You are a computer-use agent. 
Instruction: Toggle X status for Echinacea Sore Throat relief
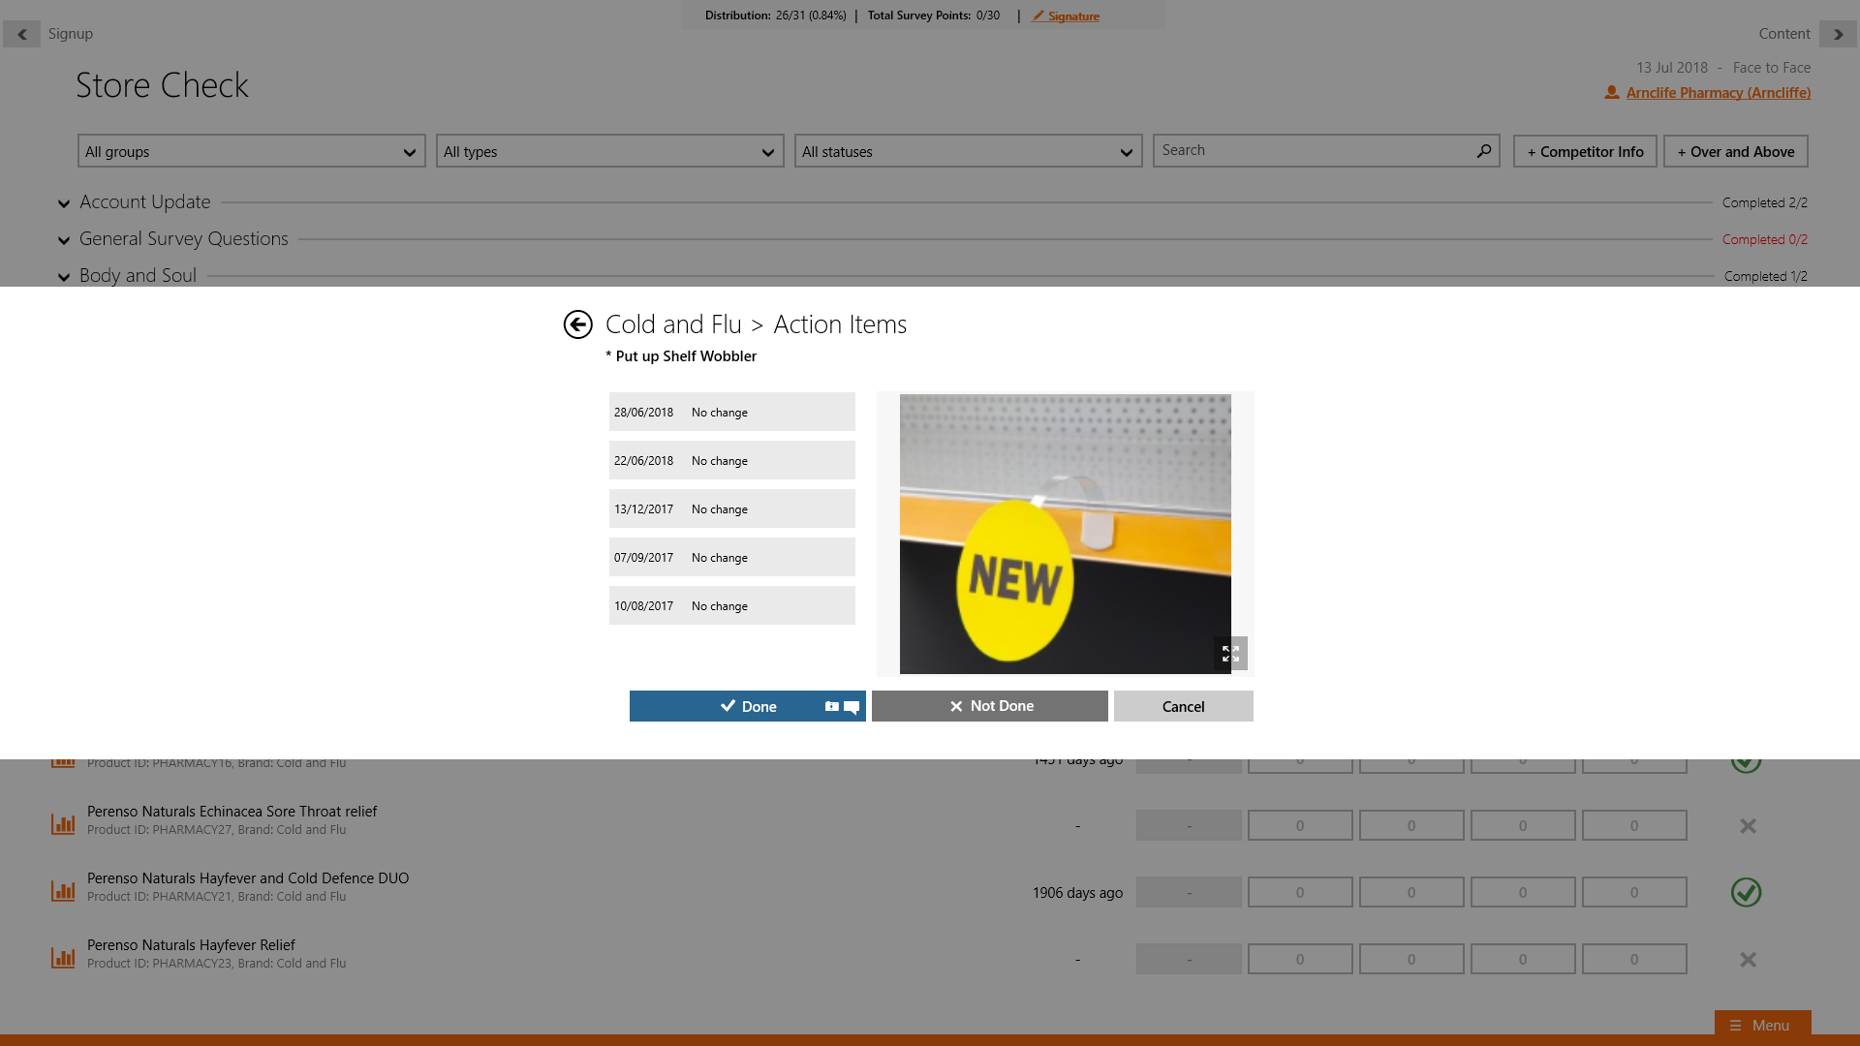(x=1748, y=826)
